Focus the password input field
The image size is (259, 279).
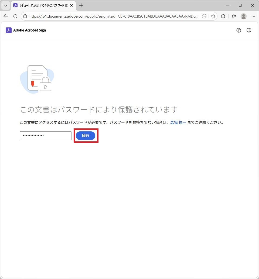coord(46,136)
